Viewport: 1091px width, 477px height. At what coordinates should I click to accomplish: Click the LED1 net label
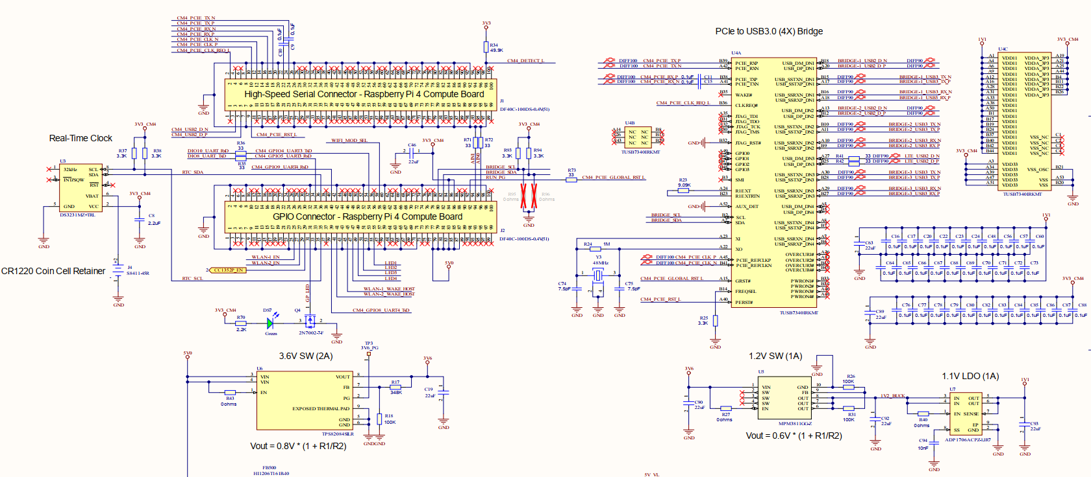pos(391,263)
